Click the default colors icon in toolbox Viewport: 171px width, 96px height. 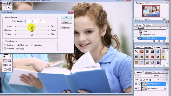click(x=4, y=56)
